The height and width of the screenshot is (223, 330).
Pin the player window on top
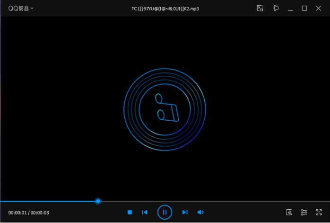click(x=276, y=9)
